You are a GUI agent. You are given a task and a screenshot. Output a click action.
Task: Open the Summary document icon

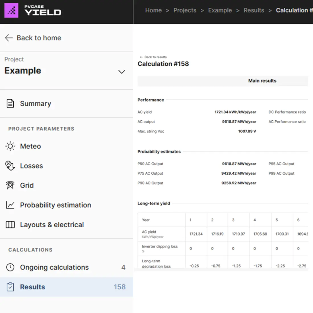click(10, 103)
